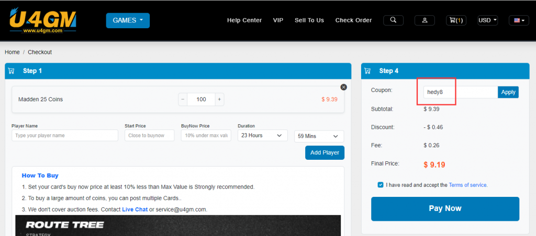
Task: Click the Home breadcrumb
Action: 13,52
